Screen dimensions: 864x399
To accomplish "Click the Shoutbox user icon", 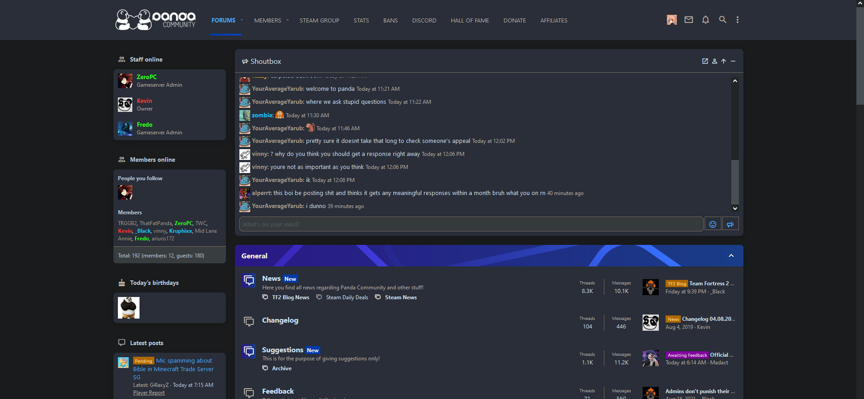I will click(x=714, y=61).
